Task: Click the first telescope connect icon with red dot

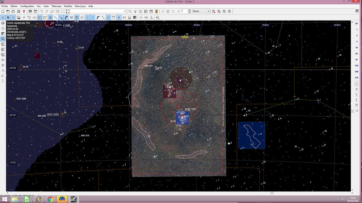Action: tap(214, 11)
